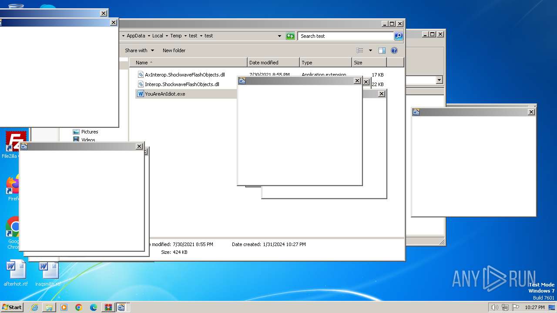
Task: Open the taskbar clock showing 10:27 PM
Action: click(x=534, y=307)
